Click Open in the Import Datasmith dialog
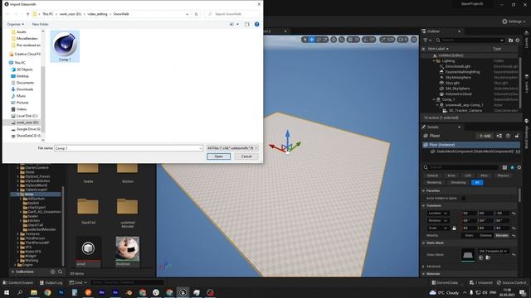This screenshot has width=531, height=298. point(218,156)
